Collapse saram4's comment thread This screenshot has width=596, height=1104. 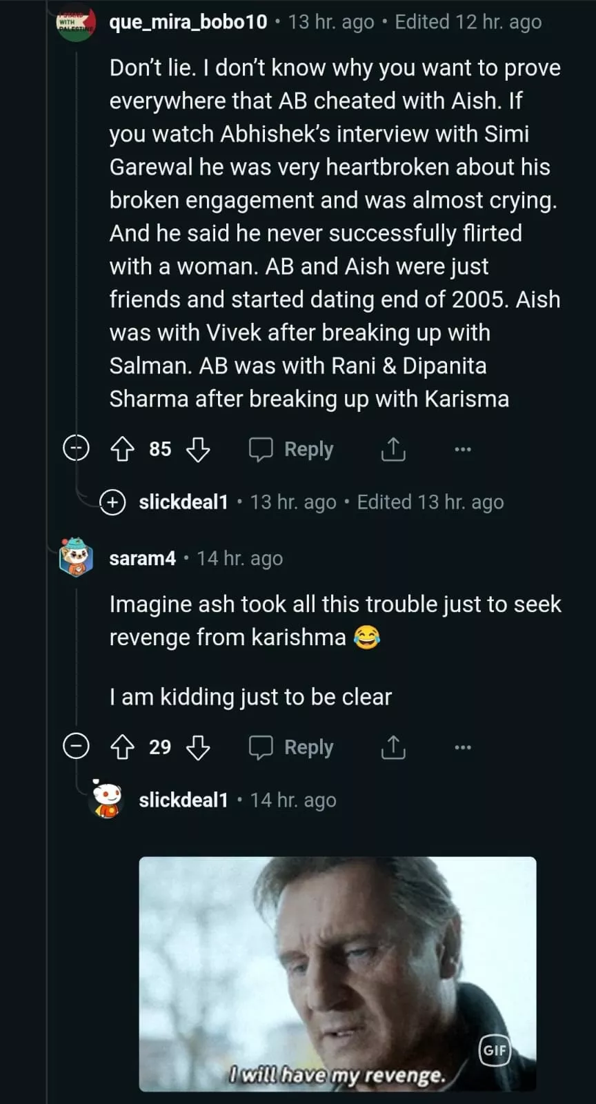76,747
